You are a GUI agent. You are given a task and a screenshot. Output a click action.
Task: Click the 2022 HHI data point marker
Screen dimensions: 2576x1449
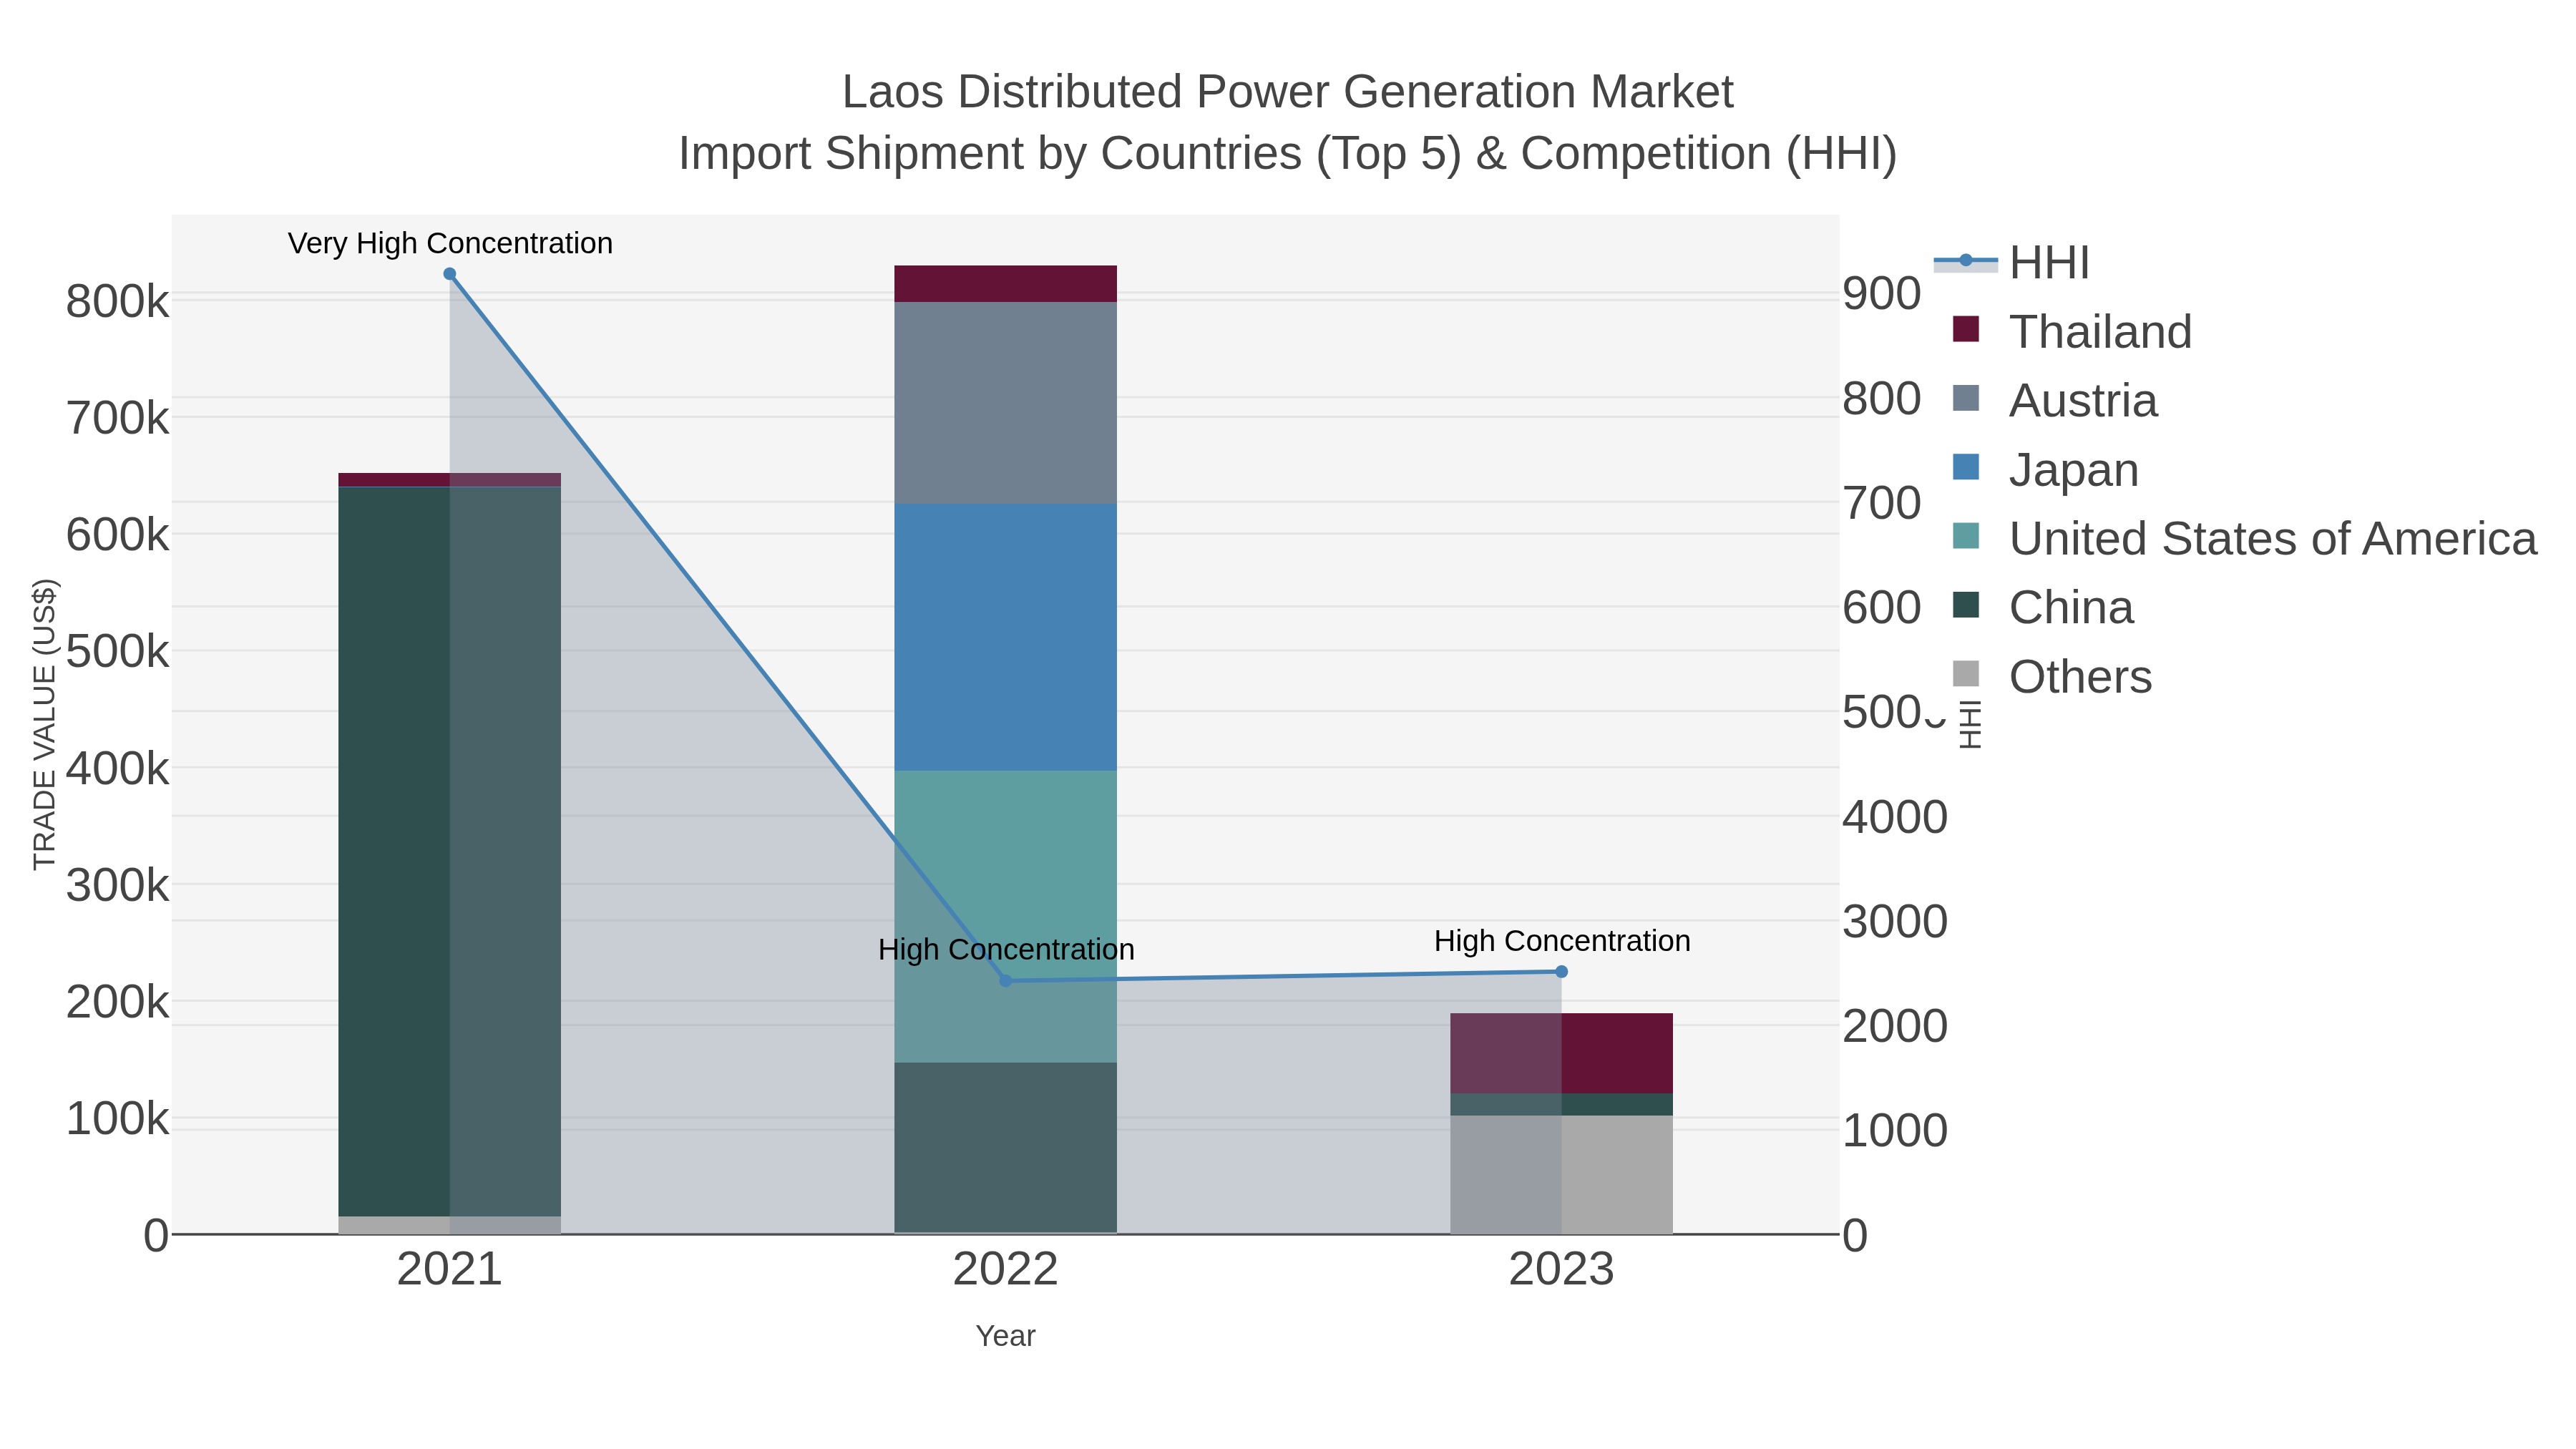pos(1006,981)
